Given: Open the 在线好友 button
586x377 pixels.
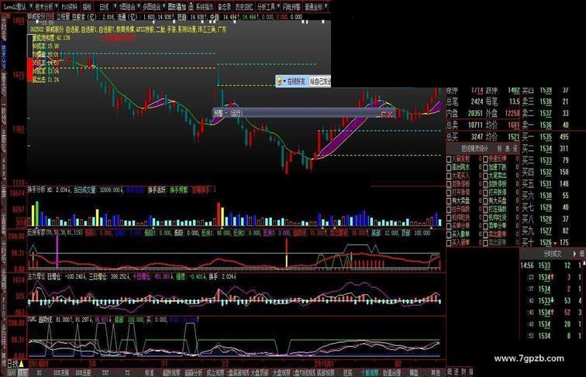Looking at the screenshot, I should pyautogui.click(x=297, y=81).
